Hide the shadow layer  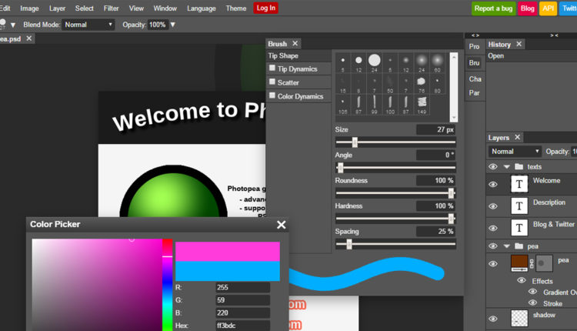[492, 318]
